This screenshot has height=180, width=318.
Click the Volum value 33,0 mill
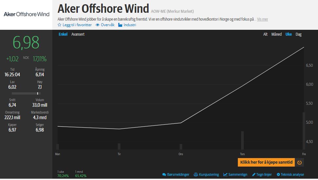tap(40, 105)
